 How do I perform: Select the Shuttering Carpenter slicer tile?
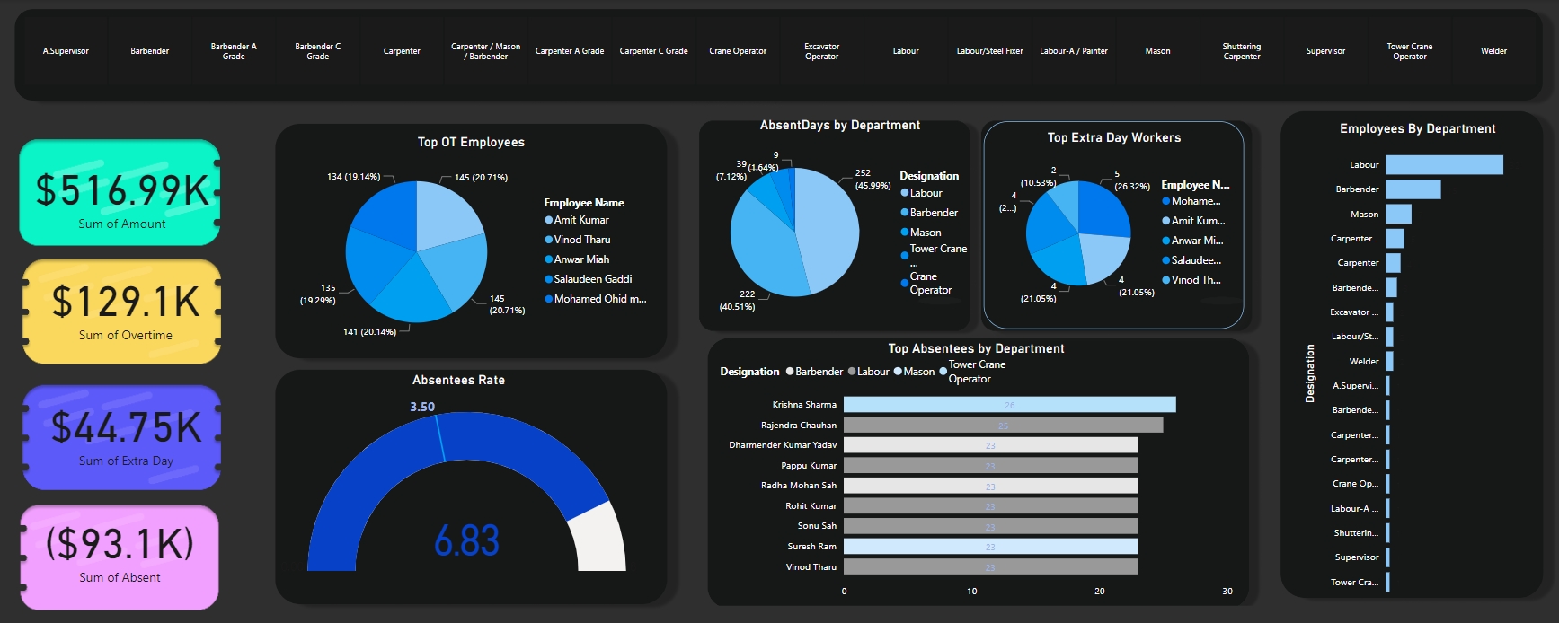[x=1241, y=51]
